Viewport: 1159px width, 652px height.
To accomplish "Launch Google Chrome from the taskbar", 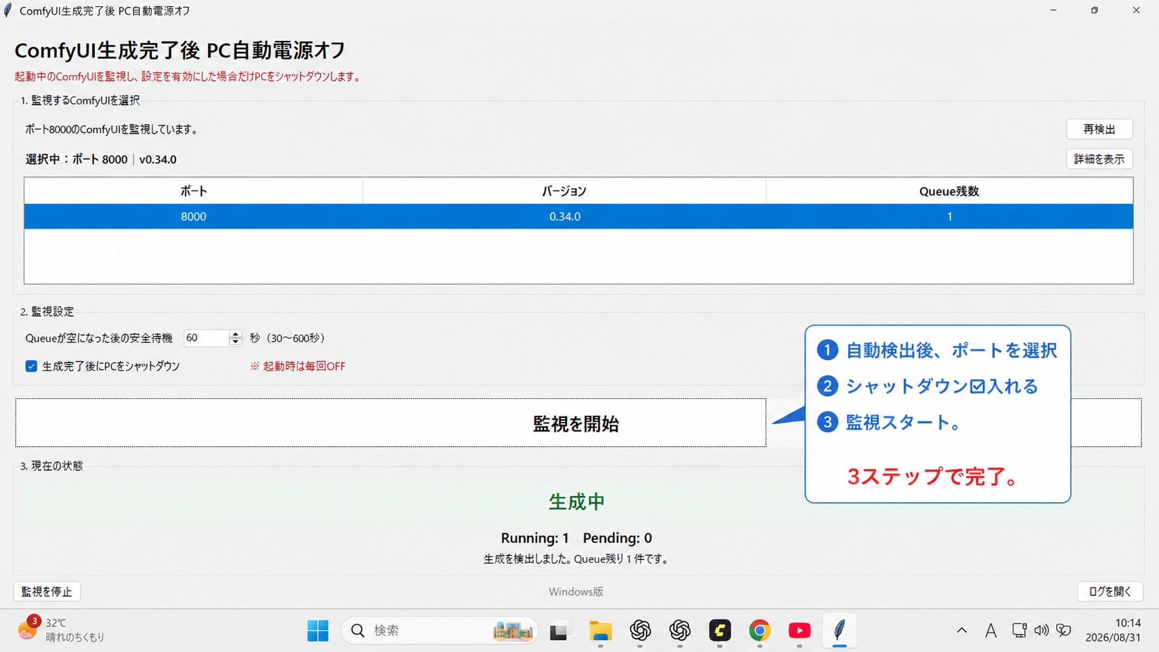I will pyautogui.click(x=760, y=631).
